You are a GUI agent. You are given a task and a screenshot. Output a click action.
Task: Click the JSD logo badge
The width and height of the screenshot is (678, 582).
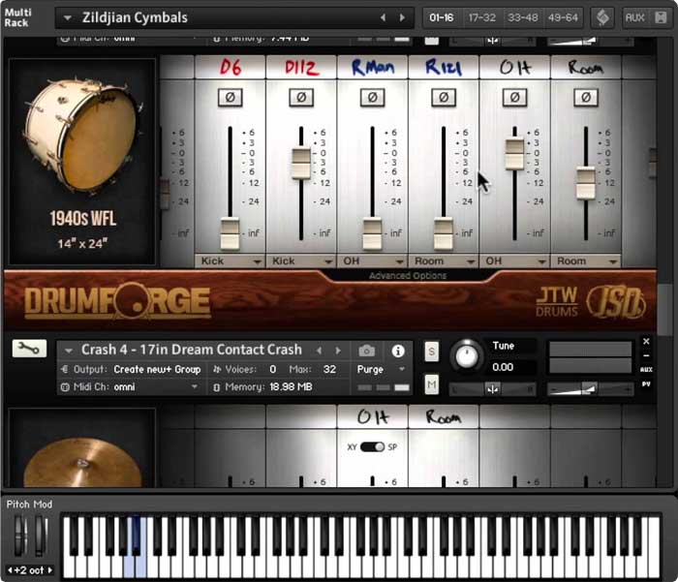pos(616,302)
